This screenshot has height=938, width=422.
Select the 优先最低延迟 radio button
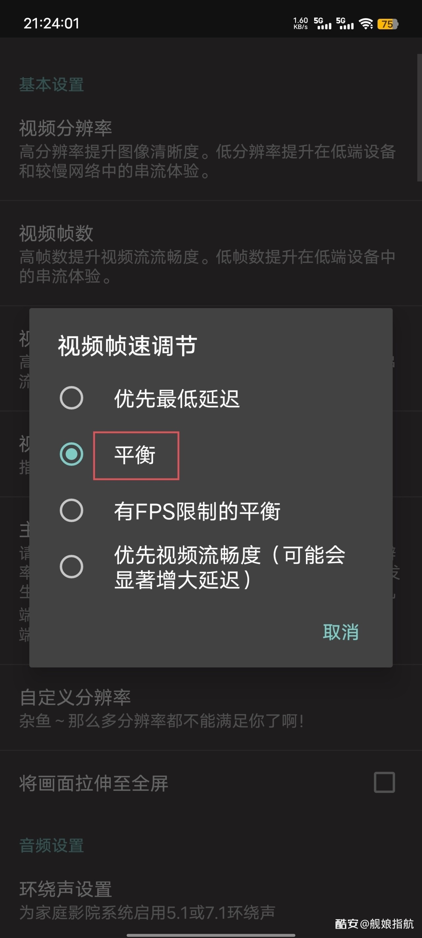click(x=71, y=398)
